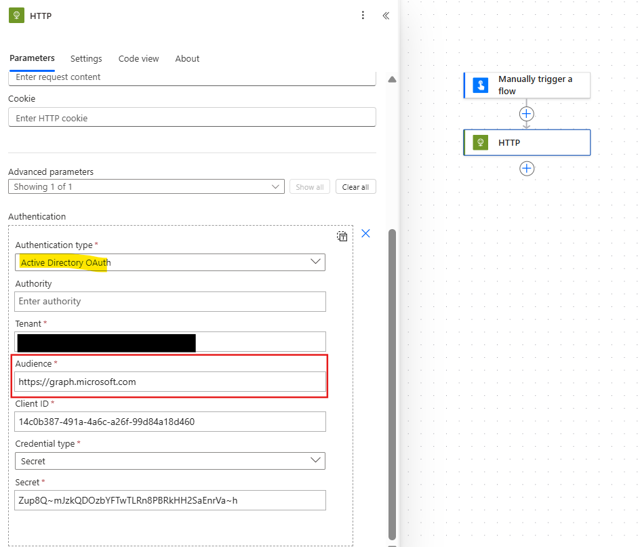Click the Show all button
This screenshot has width=638, height=547.
coord(309,186)
